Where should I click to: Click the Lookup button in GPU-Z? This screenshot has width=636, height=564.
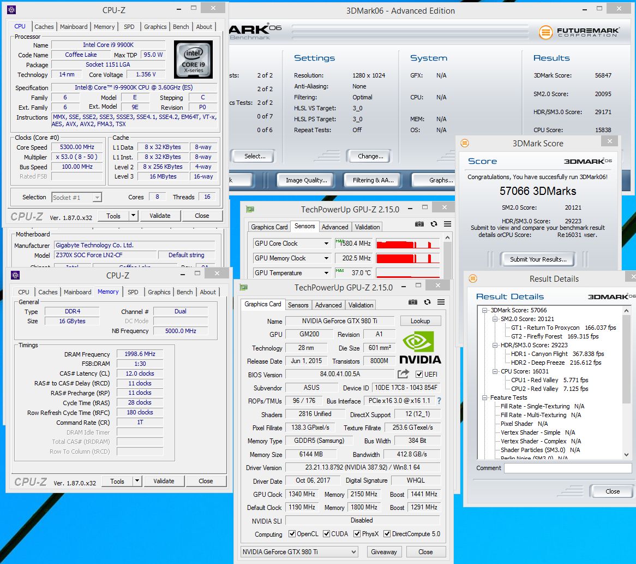point(420,321)
